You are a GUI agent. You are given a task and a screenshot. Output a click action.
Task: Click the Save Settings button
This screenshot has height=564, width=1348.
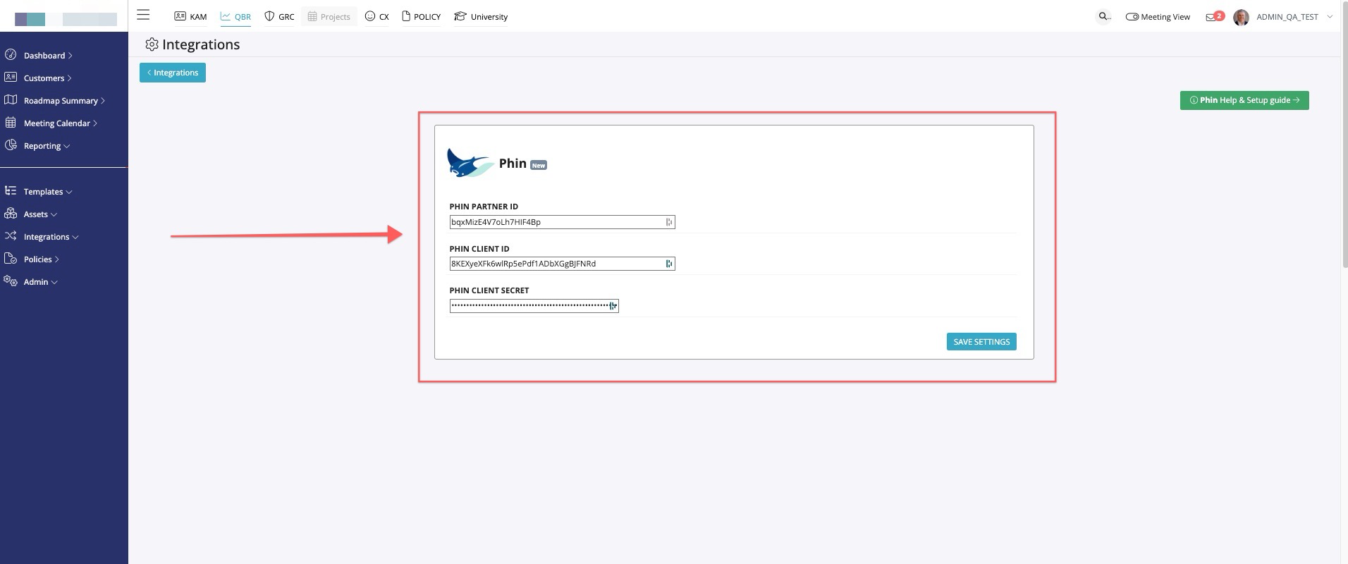981,342
